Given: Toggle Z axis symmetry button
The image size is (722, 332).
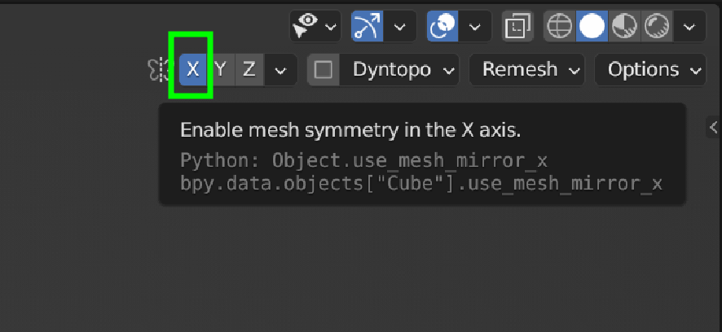Looking at the screenshot, I should pos(249,69).
